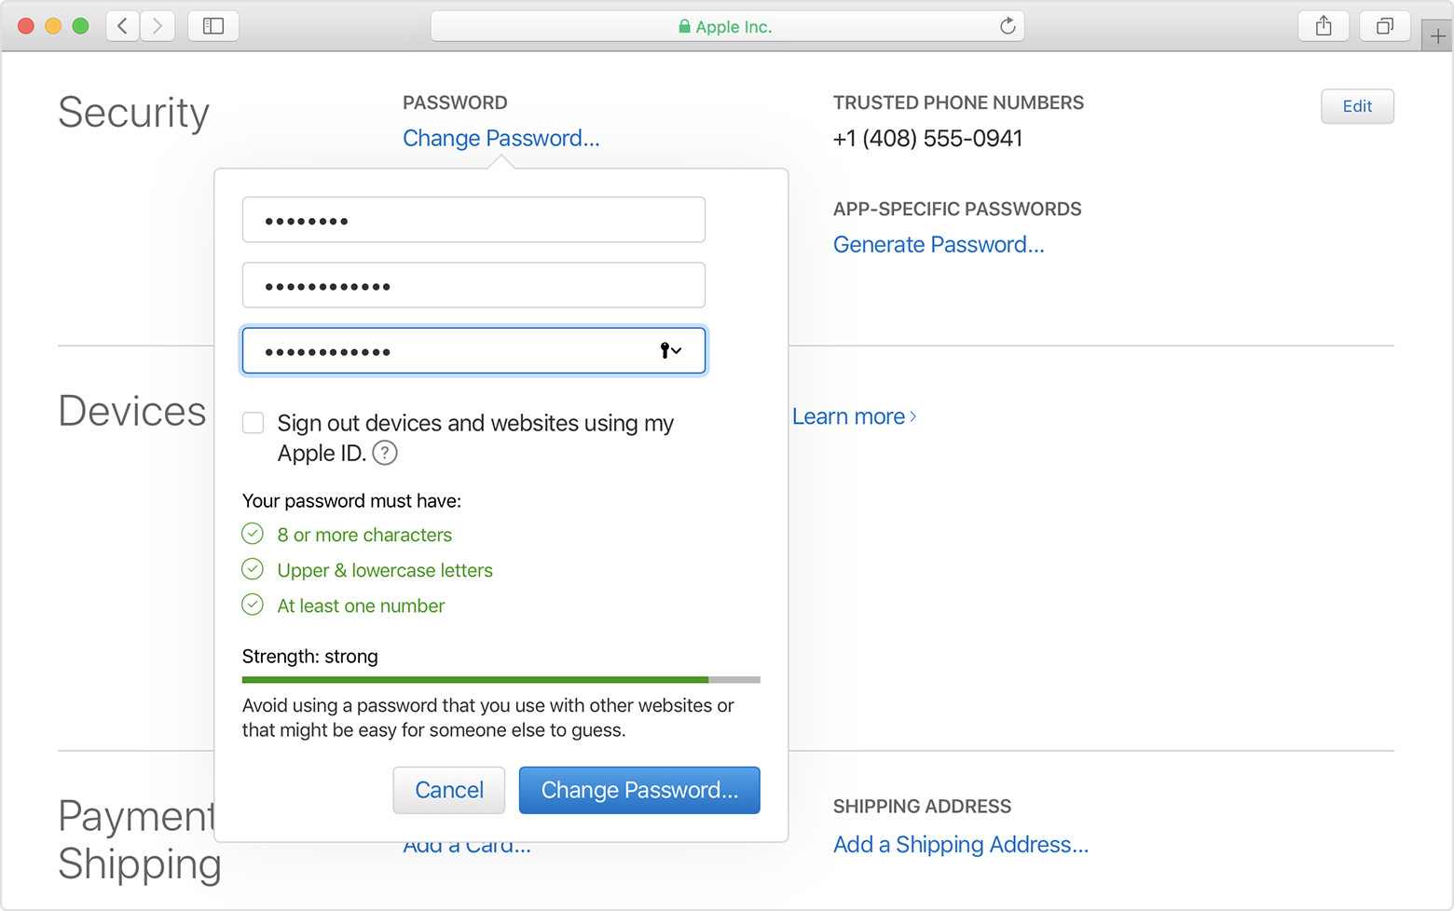
Task: Click the padlock in the address bar
Action: click(x=683, y=26)
